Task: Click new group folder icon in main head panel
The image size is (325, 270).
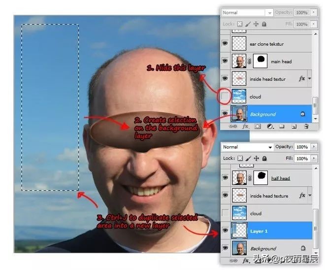Action: (x=282, y=126)
